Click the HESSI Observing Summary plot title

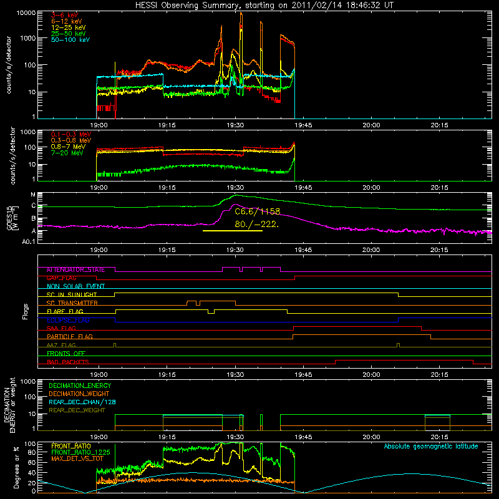click(x=264, y=6)
